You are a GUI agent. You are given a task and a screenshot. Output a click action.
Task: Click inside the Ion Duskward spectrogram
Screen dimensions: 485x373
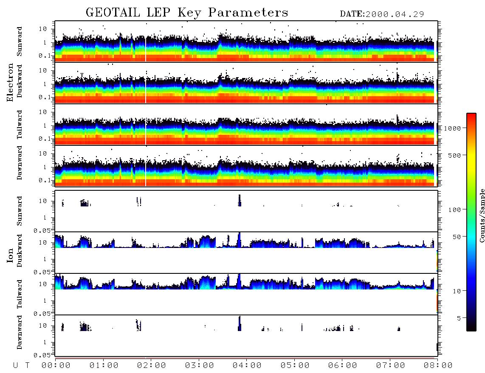tap(246, 253)
